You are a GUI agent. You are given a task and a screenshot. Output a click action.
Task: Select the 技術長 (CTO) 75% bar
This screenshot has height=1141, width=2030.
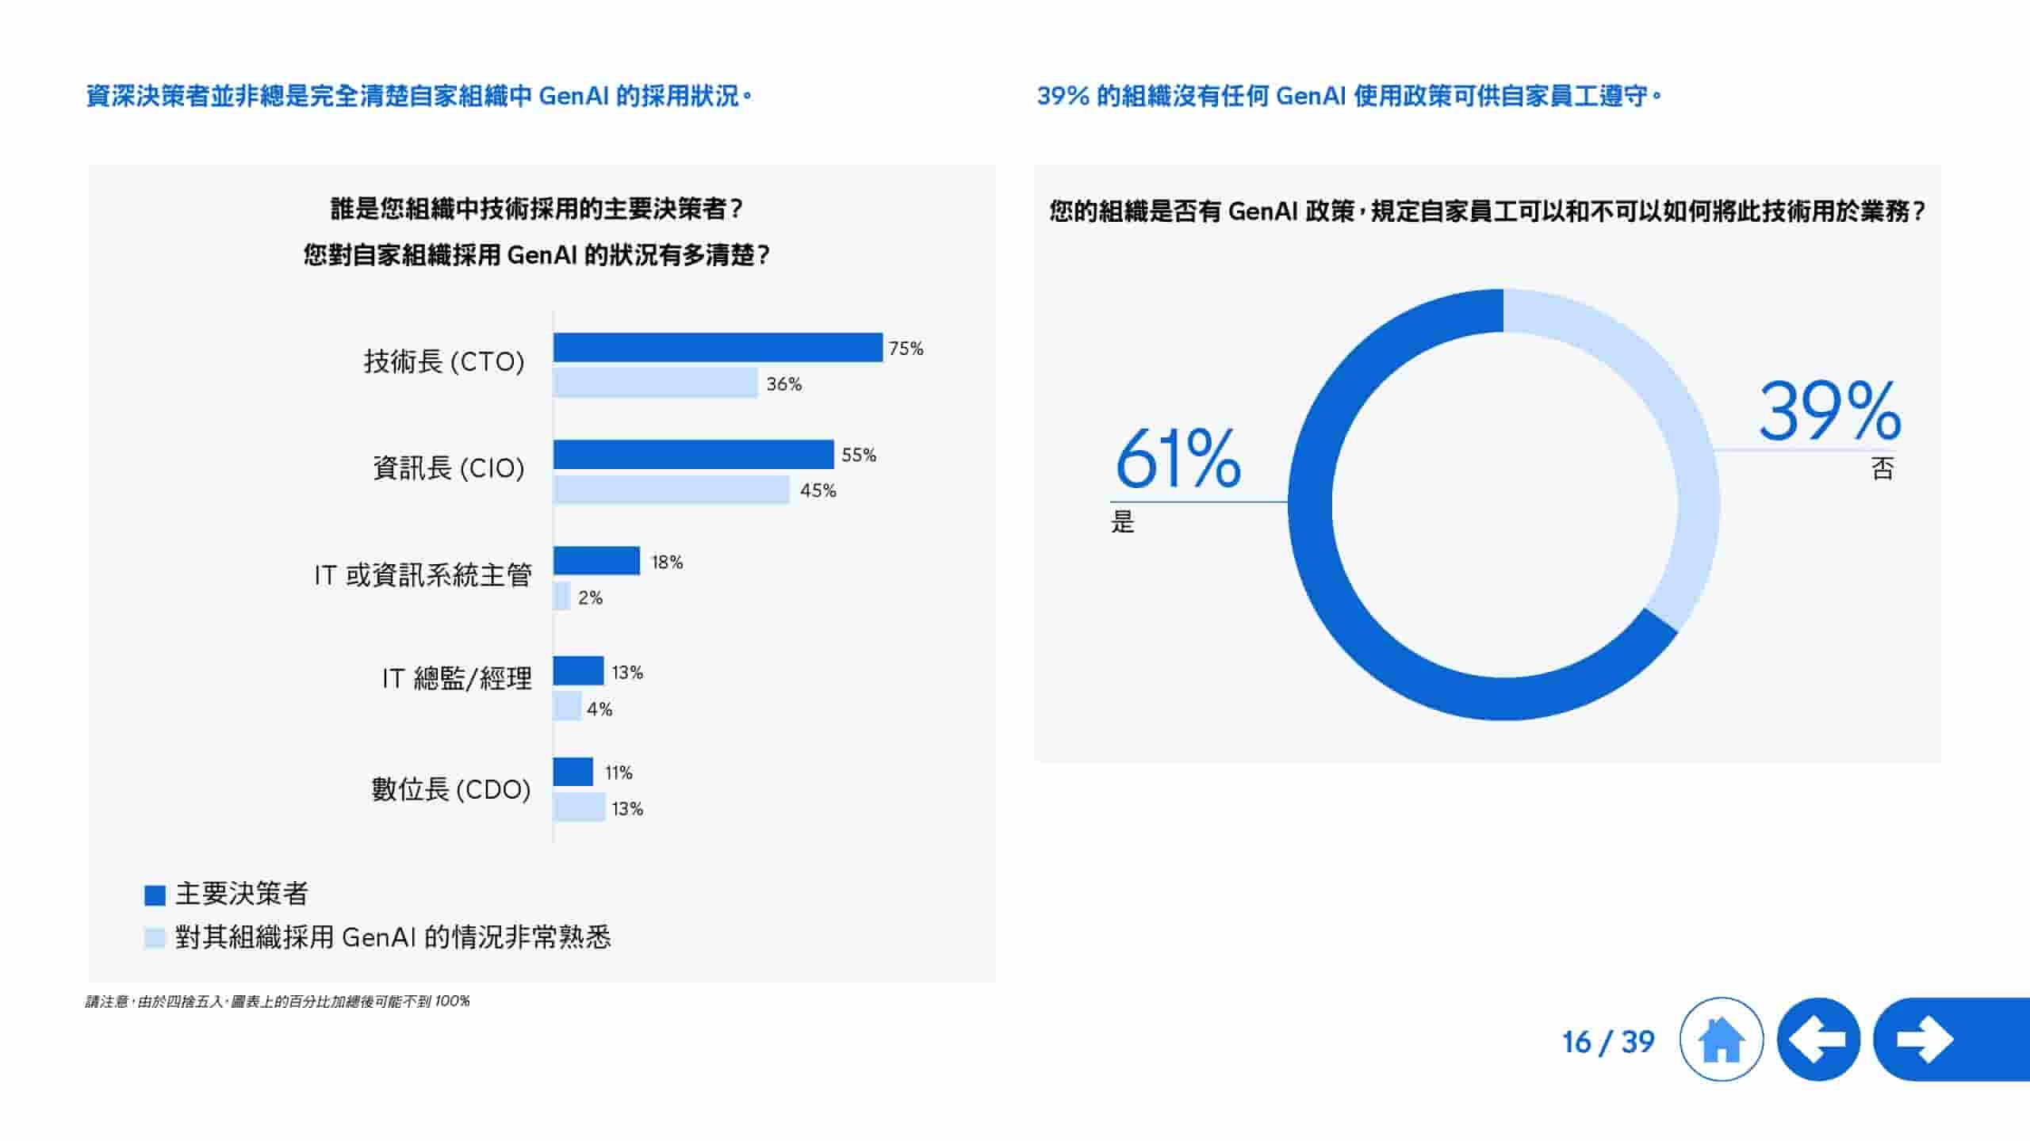coord(718,346)
